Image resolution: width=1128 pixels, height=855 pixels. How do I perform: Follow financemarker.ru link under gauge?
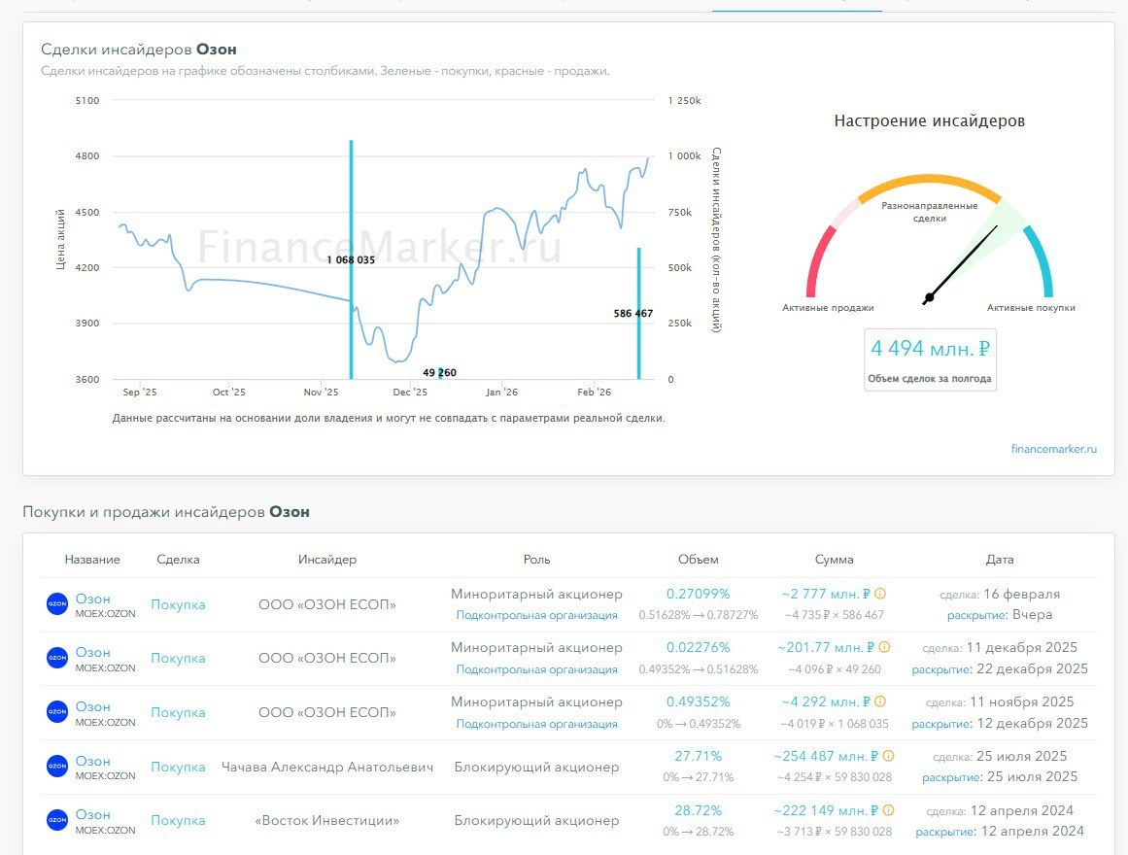[1054, 448]
